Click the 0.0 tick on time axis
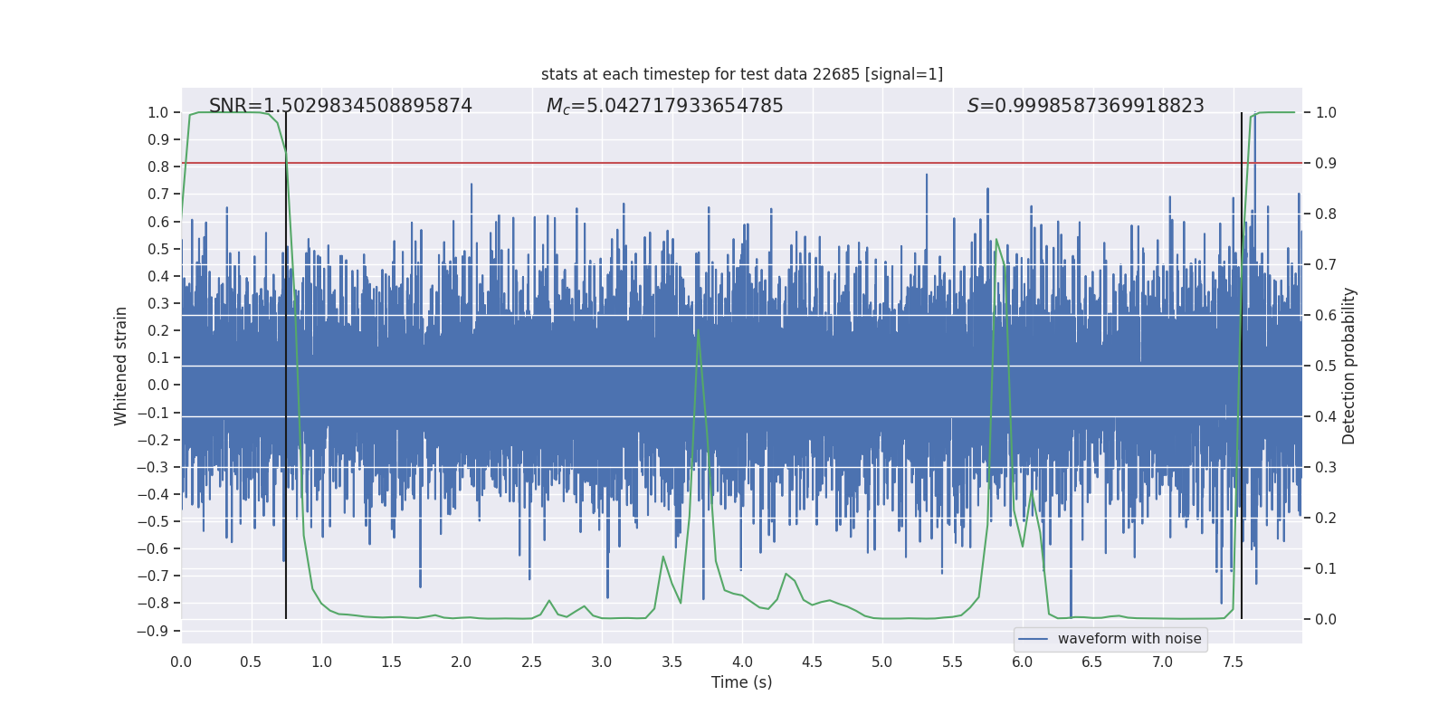The image size is (1448, 724). pyautogui.click(x=181, y=662)
